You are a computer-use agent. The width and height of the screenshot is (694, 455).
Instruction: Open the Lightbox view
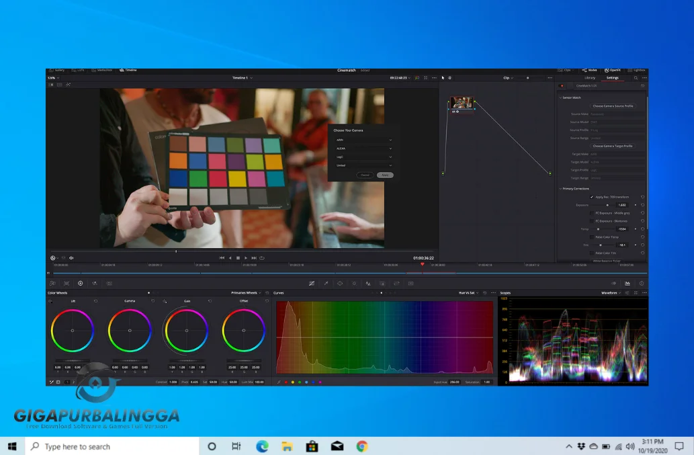[x=636, y=70]
